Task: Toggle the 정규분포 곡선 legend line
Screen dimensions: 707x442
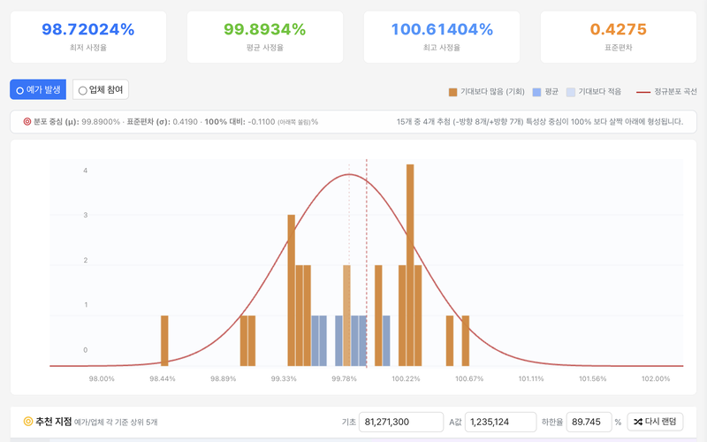Action: coord(643,92)
